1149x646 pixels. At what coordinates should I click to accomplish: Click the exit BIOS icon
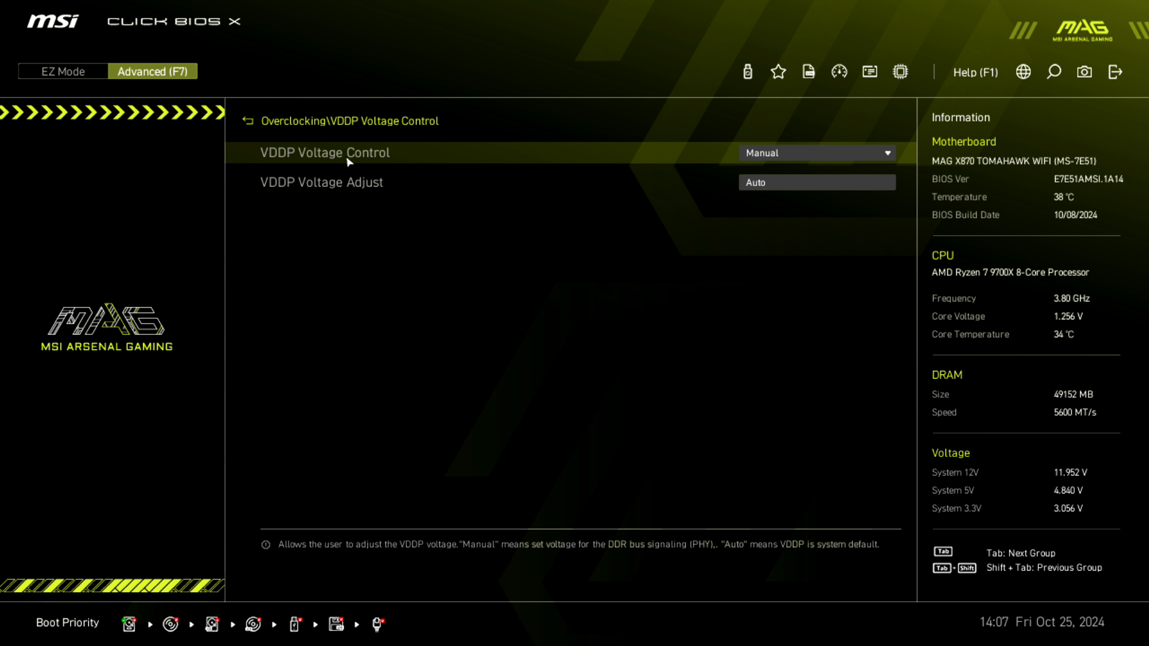point(1115,72)
